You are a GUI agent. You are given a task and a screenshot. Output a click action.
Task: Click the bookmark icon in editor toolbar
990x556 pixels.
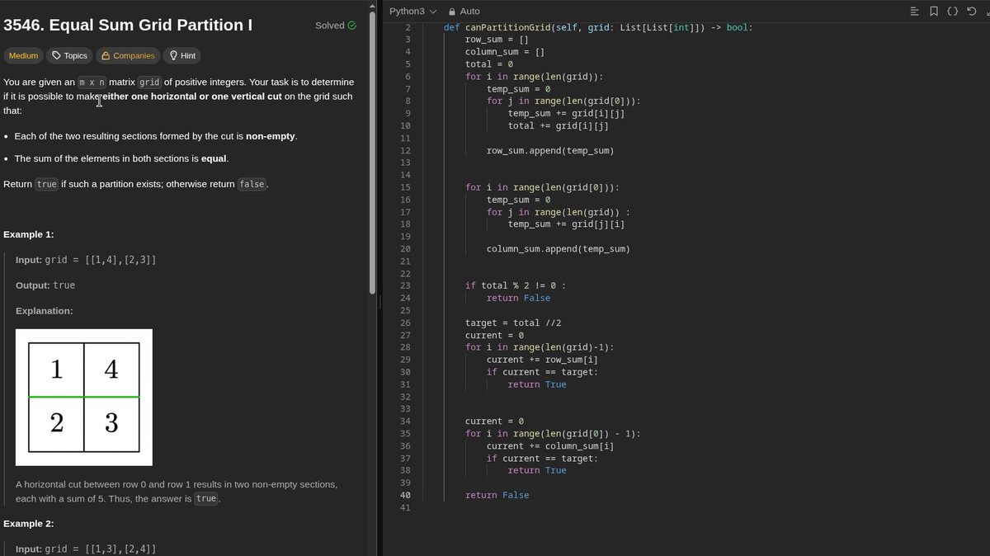(933, 12)
